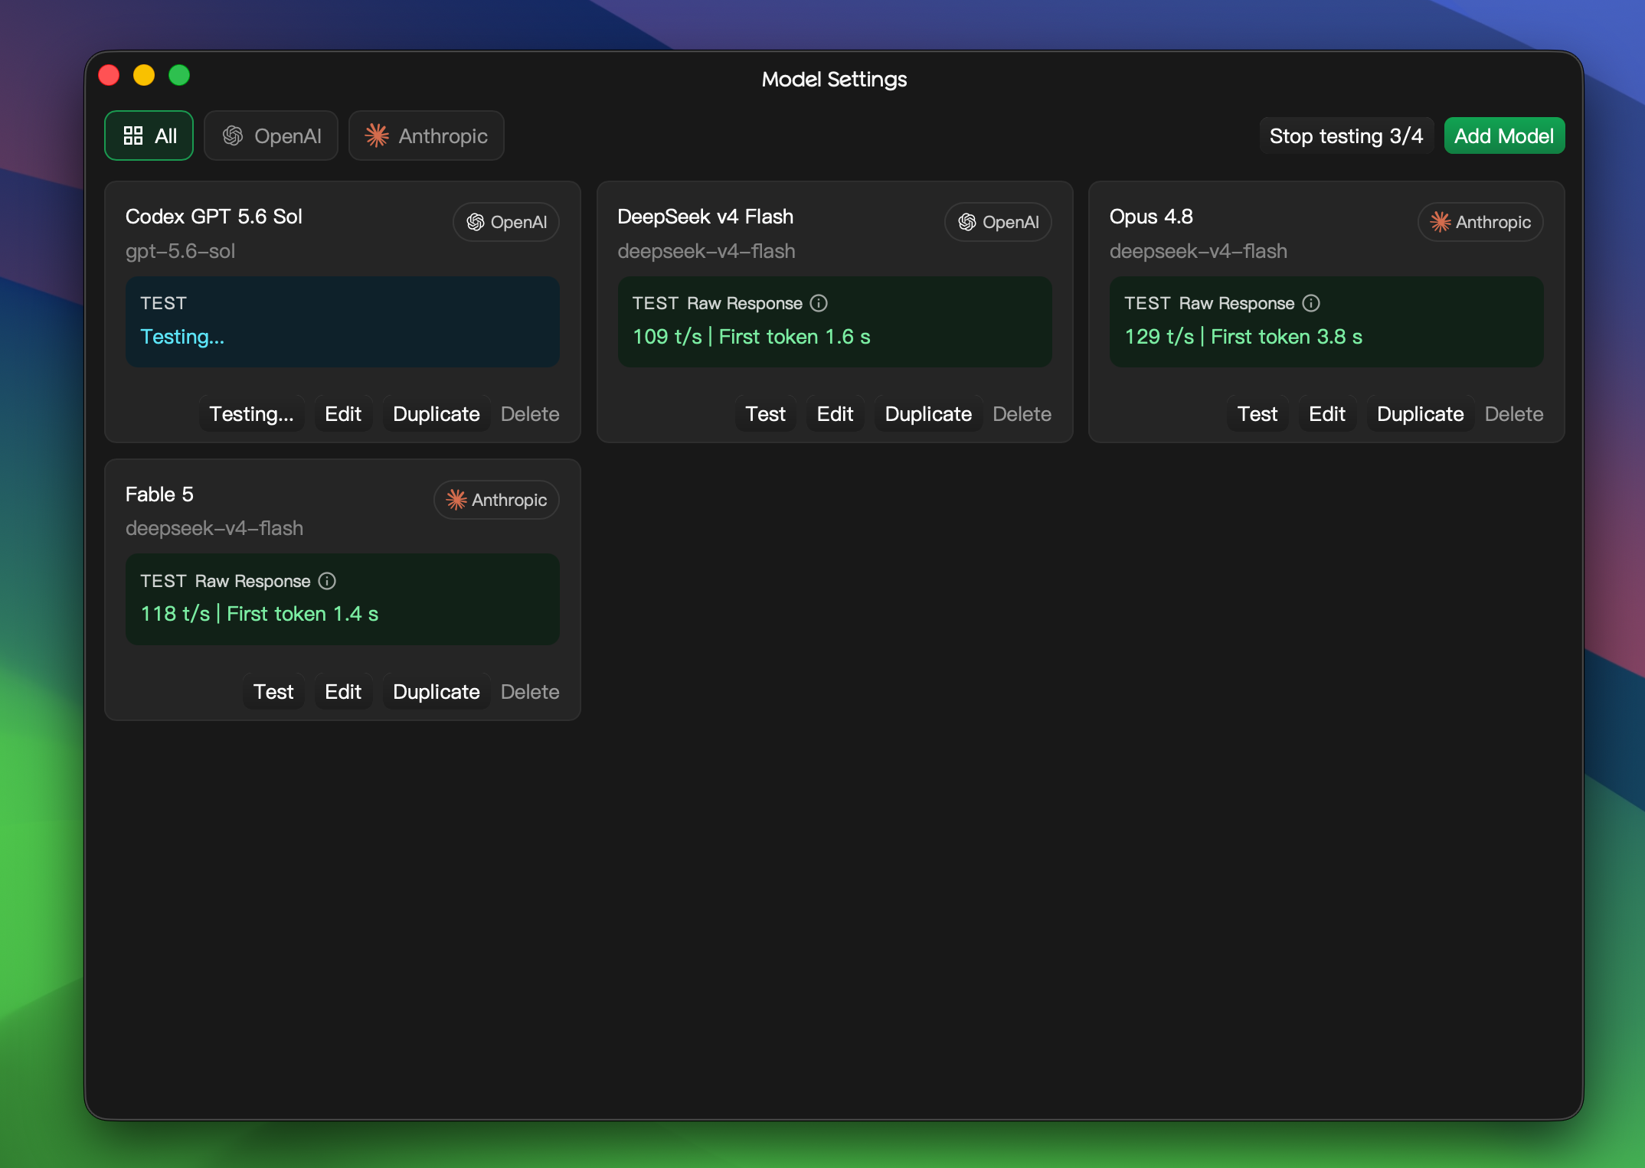Edit the Codex GPT 5.6 Sol model
The image size is (1645, 1168).
343,414
